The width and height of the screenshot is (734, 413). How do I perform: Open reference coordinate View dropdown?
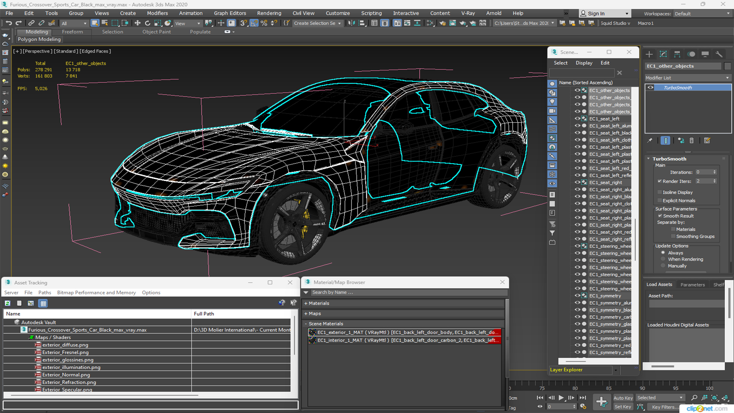[x=187, y=23]
